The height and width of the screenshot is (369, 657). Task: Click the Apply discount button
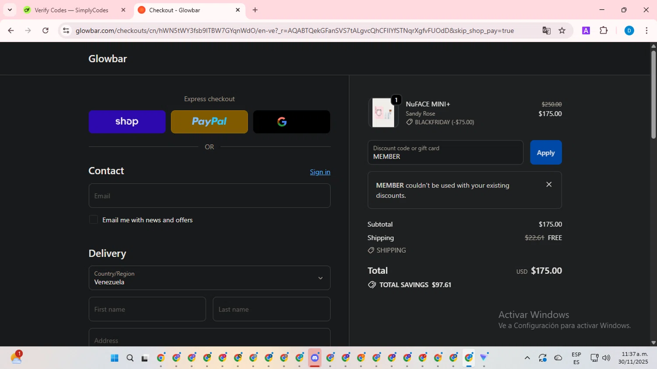coord(546,152)
